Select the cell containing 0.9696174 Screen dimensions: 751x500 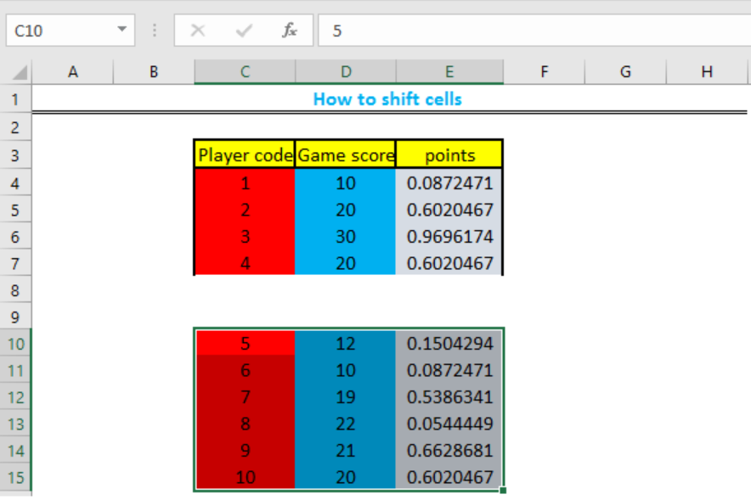click(449, 236)
